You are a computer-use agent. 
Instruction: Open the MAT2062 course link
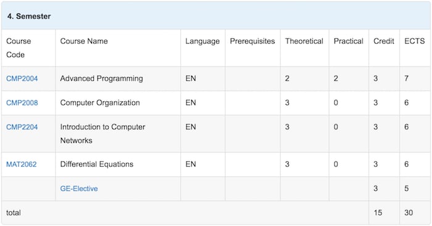click(x=21, y=164)
